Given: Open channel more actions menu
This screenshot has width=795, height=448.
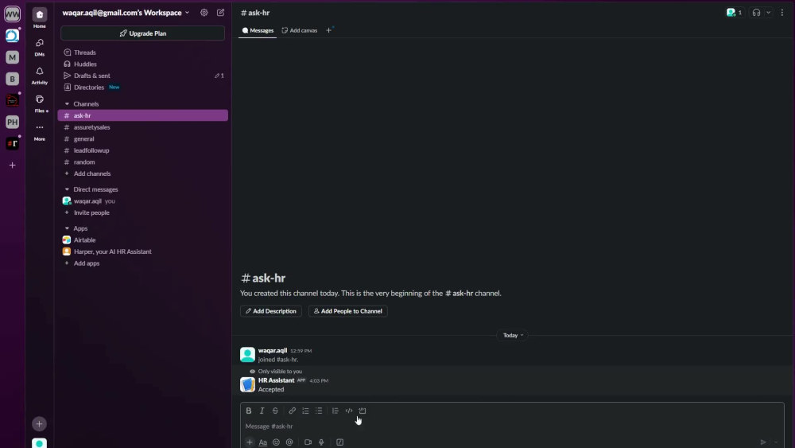Looking at the screenshot, I should tap(781, 13).
